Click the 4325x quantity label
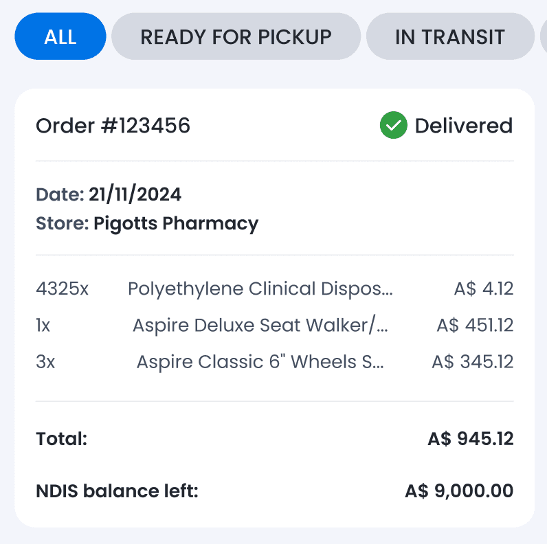The width and height of the screenshot is (547, 544). [62, 288]
